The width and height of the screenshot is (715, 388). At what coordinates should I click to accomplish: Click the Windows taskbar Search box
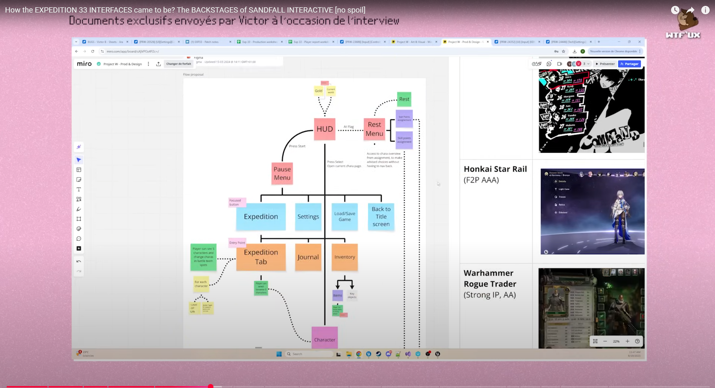pos(309,354)
